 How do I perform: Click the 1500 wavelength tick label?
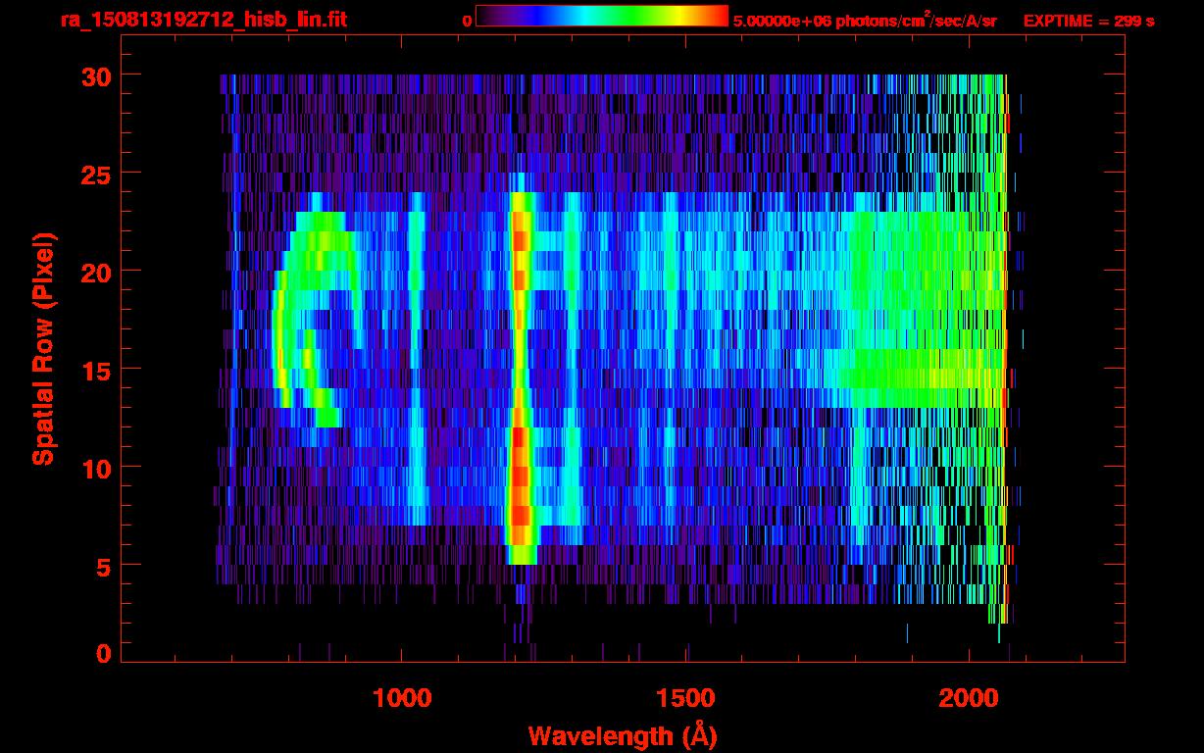pyautogui.click(x=685, y=697)
